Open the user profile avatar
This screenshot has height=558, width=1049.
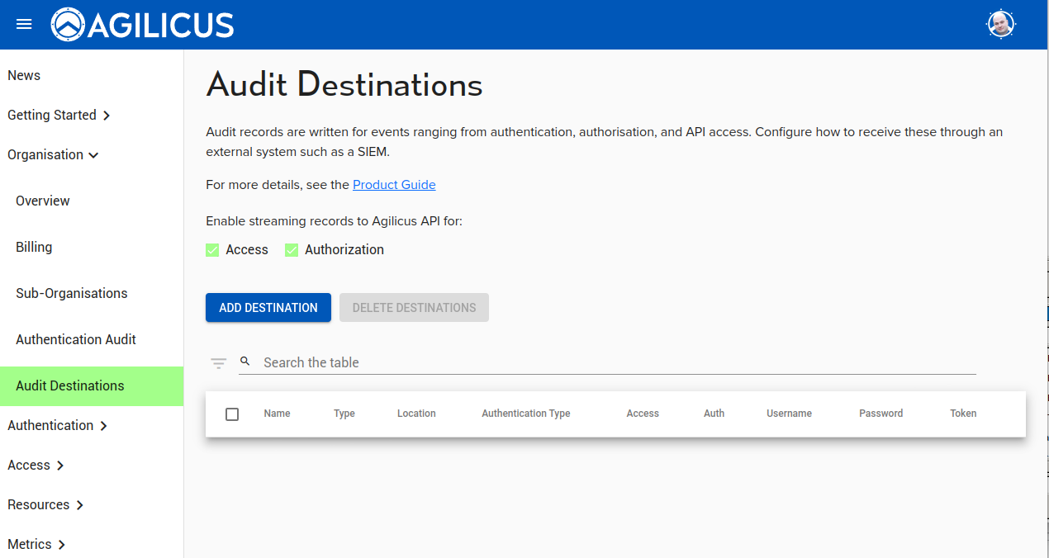pos(1000,24)
